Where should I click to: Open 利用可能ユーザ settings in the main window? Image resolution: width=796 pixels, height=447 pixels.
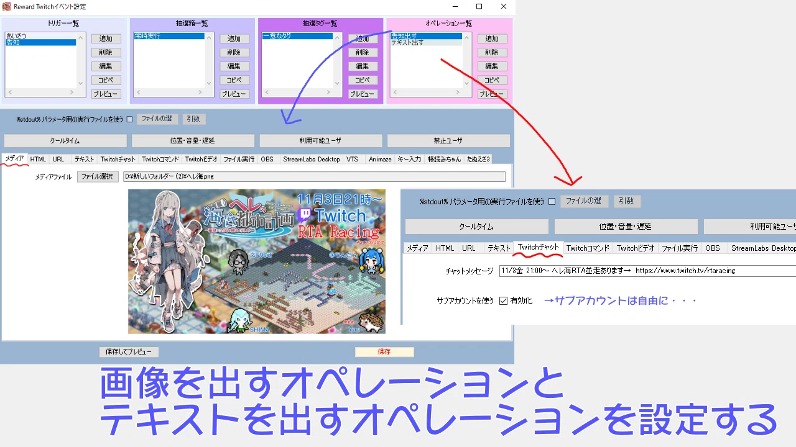pos(320,141)
